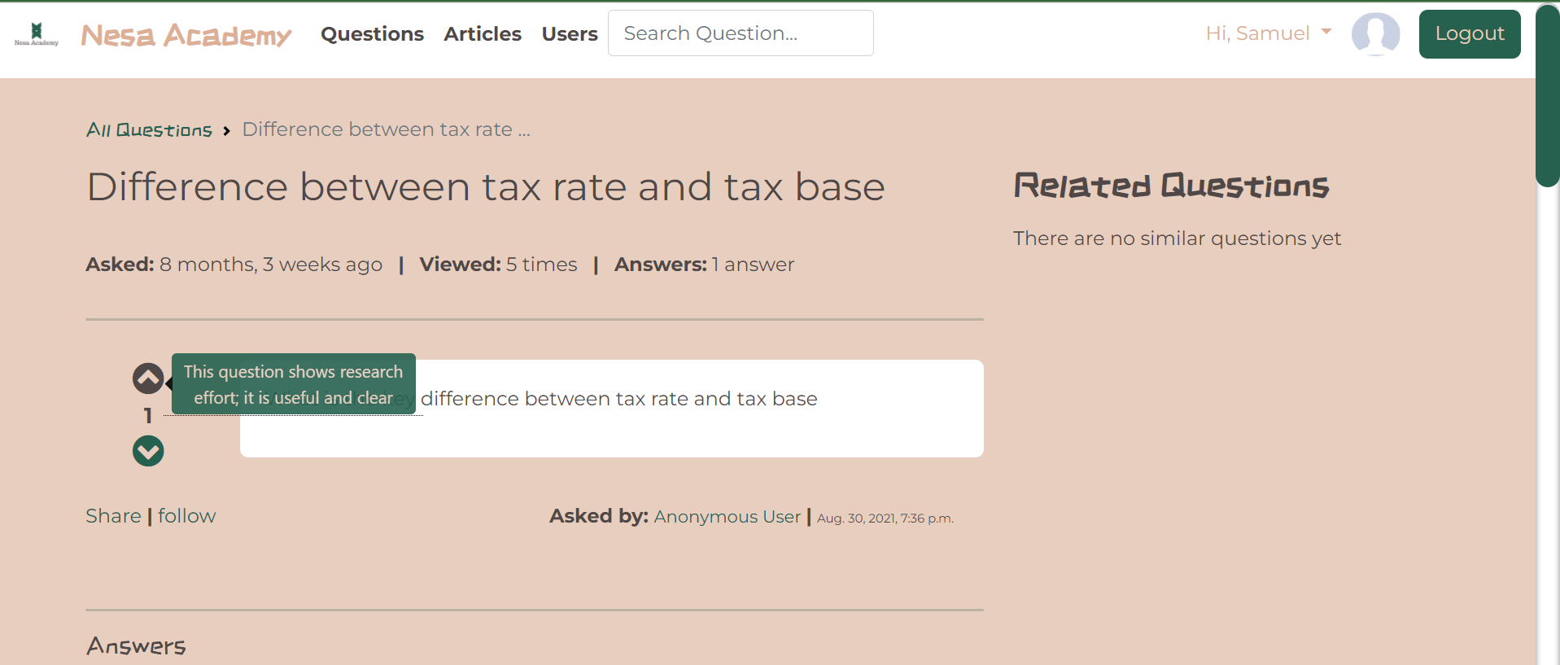Follow this question
1560x665 pixels.
point(186,516)
